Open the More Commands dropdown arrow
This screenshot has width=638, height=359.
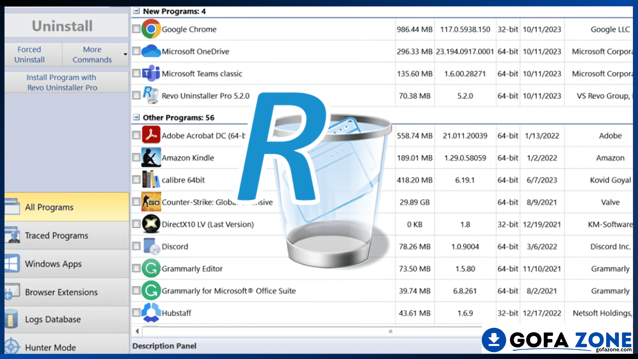click(x=125, y=54)
